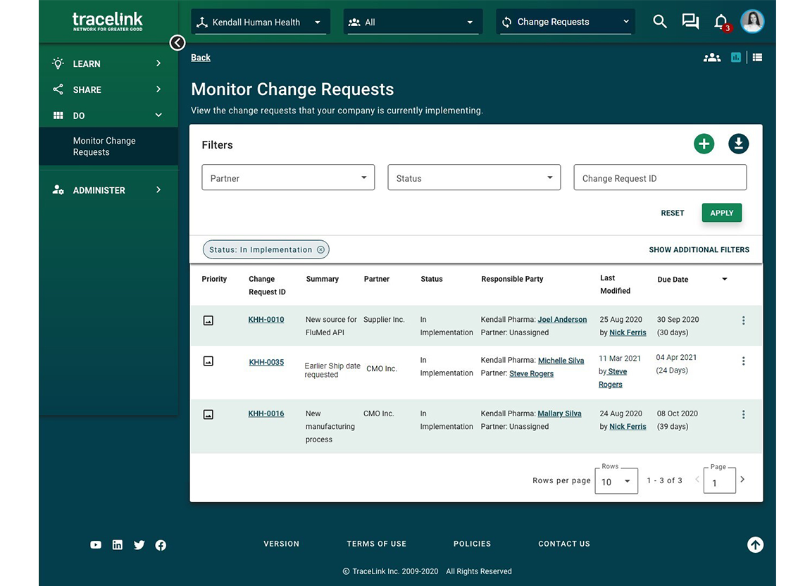Open the YouTube footer link
This screenshot has width=798, height=586.
click(x=96, y=544)
